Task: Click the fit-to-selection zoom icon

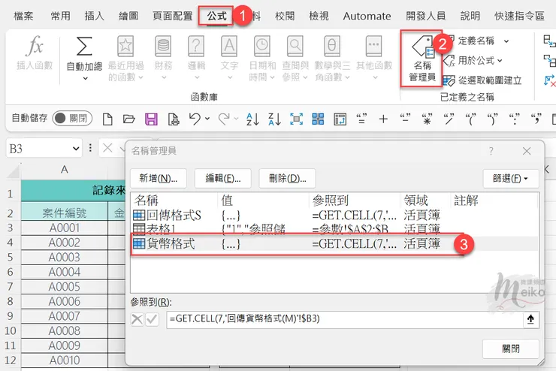Action: tap(297, 119)
